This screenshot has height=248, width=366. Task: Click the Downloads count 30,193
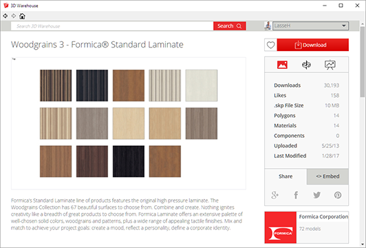coord(331,85)
